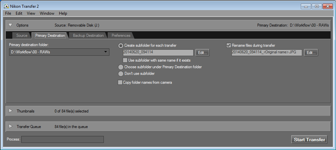
Task: Switch to the Source tab
Action: click(x=22, y=36)
